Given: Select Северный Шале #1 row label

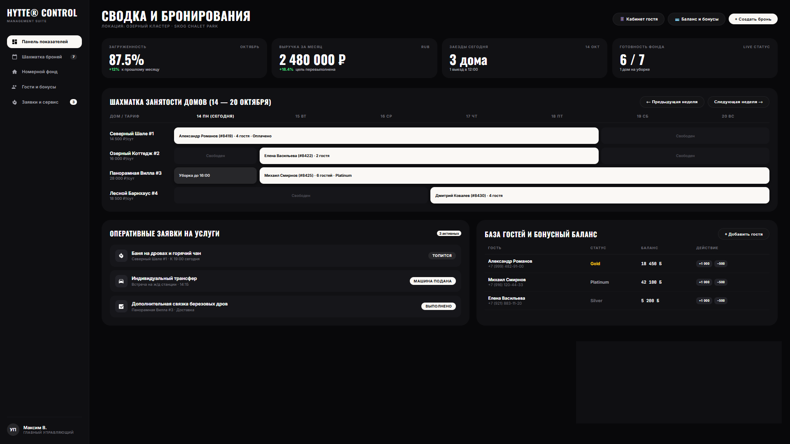Looking at the screenshot, I should [x=132, y=134].
